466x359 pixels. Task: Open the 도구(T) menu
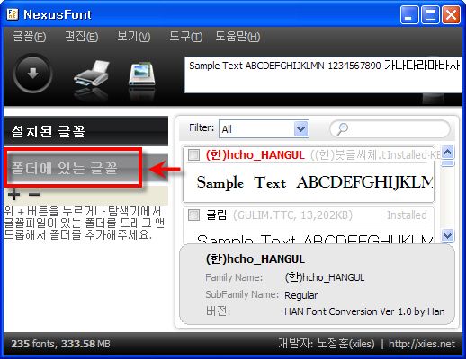(185, 37)
